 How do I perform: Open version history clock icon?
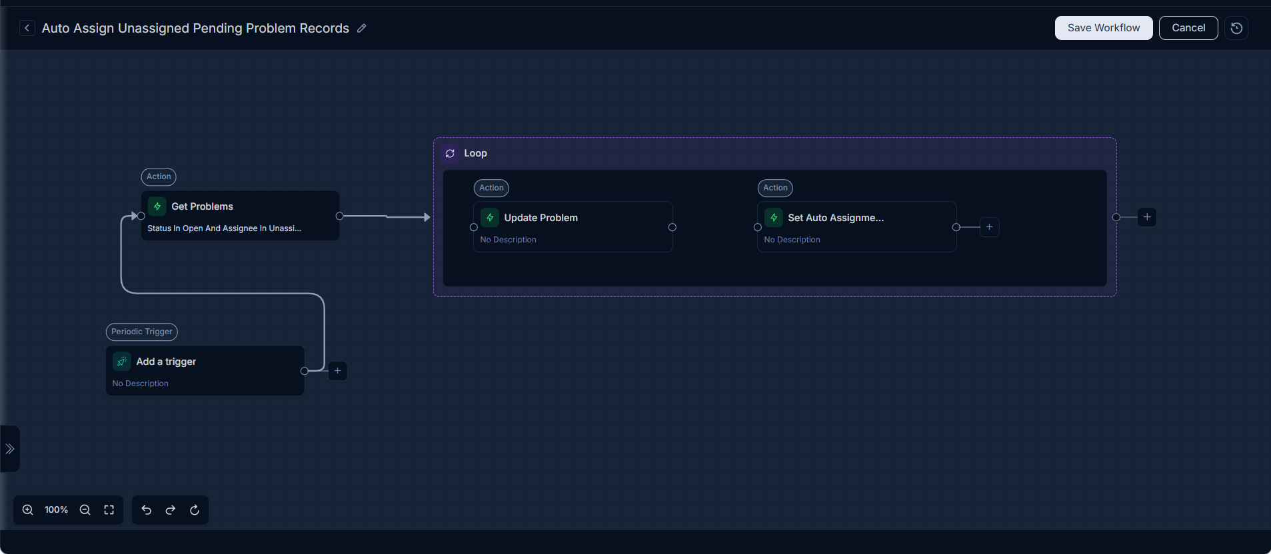pos(1236,28)
